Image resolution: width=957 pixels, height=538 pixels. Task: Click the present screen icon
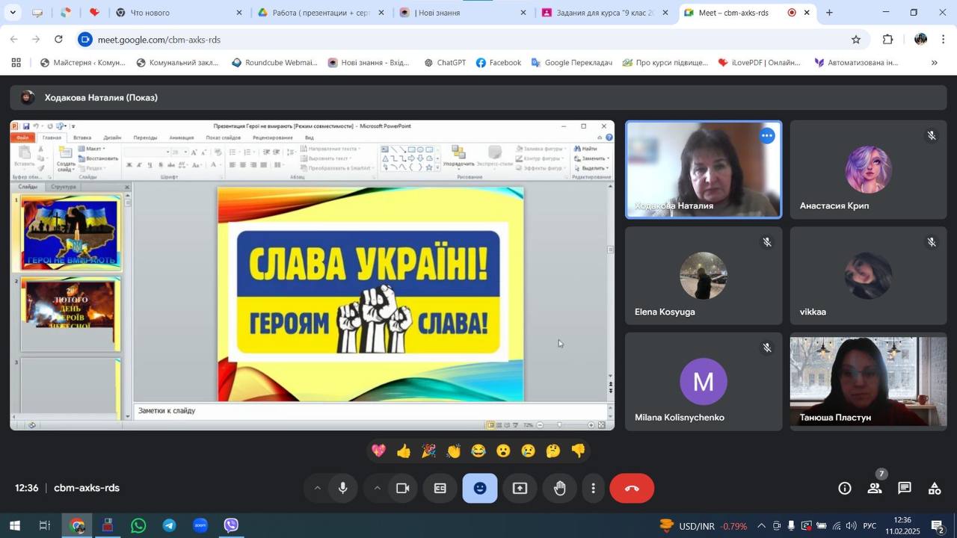(520, 488)
